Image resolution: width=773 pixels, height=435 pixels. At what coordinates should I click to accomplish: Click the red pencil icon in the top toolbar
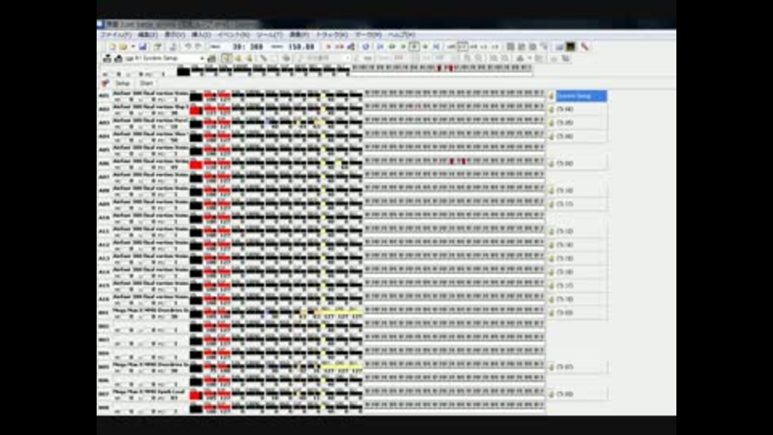(x=585, y=47)
